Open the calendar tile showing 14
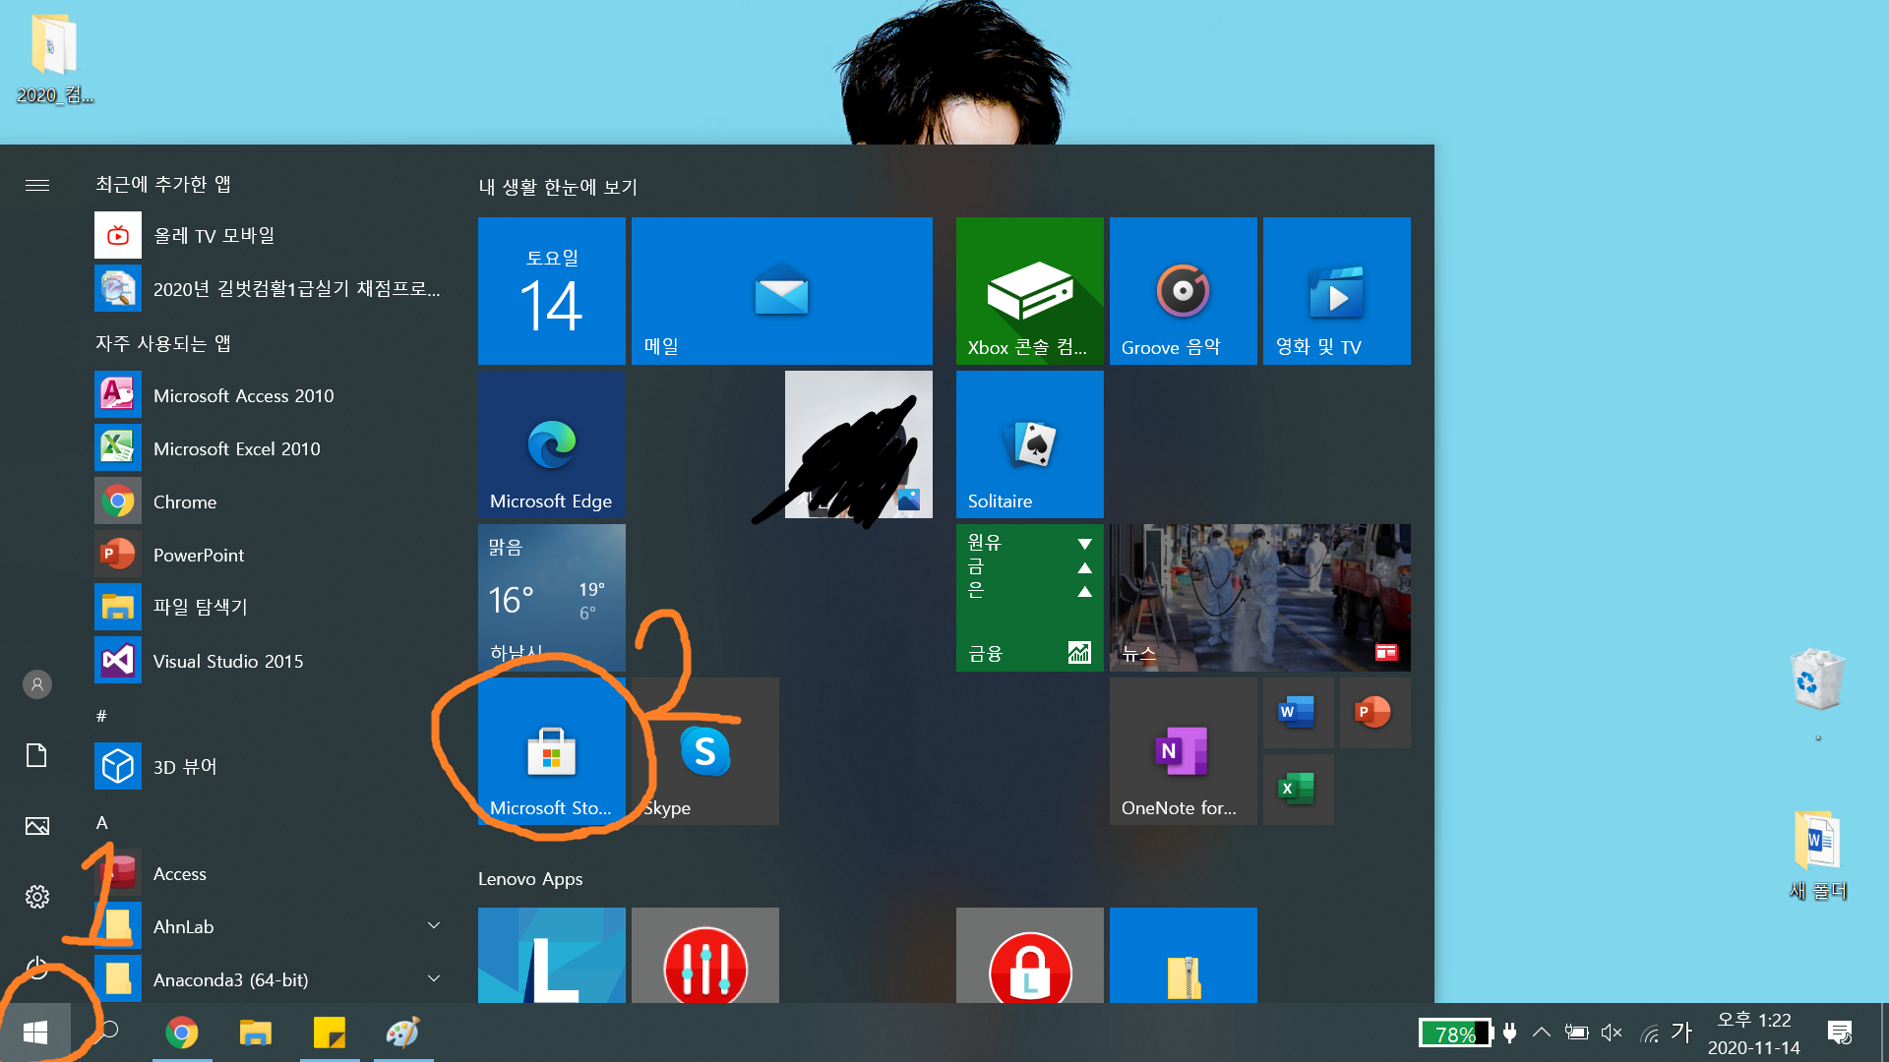This screenshot has height=1062, width=1889. [552, 291]
